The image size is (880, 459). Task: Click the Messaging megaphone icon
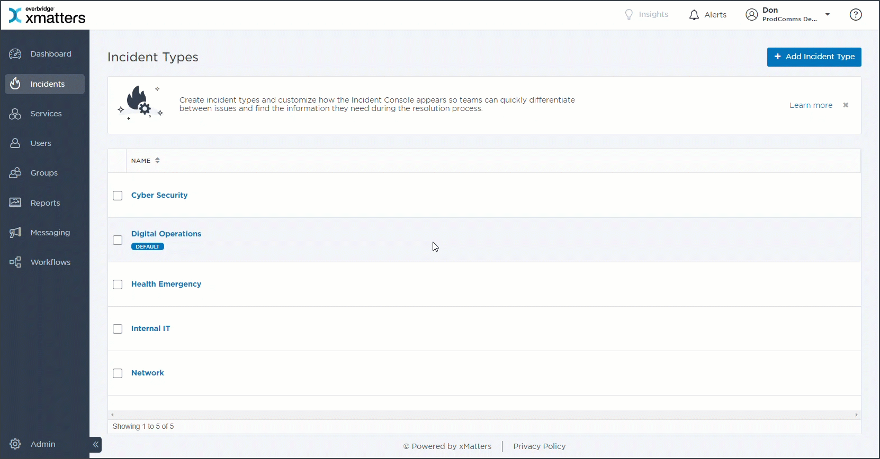click(x=15, y=233)
